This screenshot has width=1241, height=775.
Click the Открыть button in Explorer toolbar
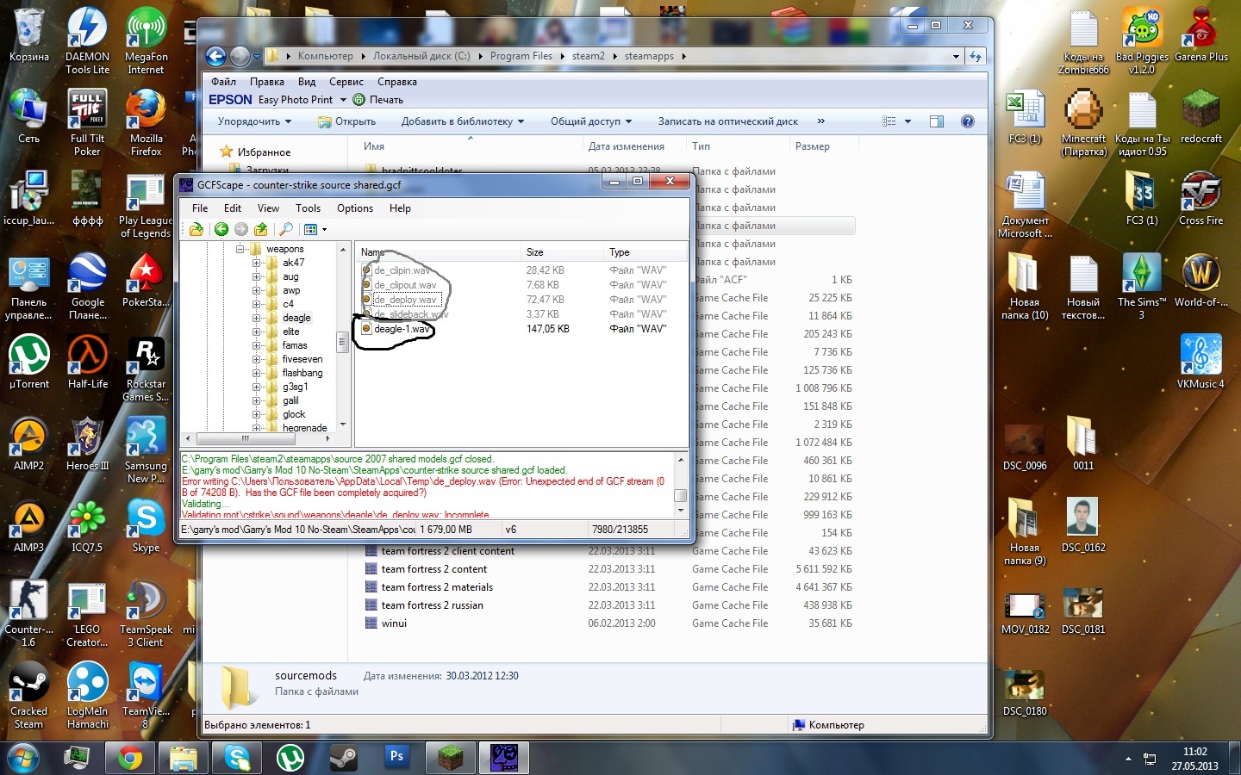click(347, 121)
